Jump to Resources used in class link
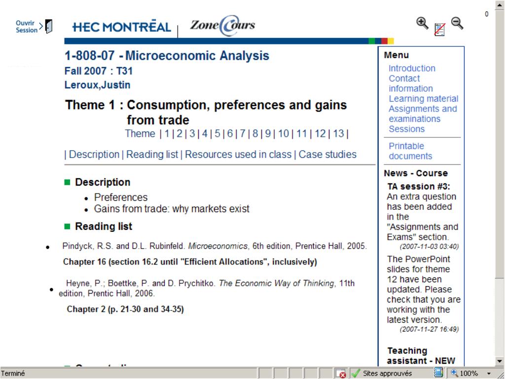Image resolution: width=505 pixels, height=379 pixels. point(238,154)
